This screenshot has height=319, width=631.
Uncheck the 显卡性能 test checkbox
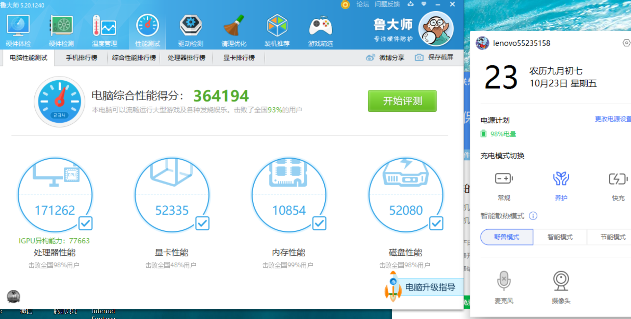click(x=202, y=223)
